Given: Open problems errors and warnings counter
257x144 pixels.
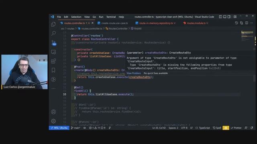Looking at the screenshot, I should [97, 128].
